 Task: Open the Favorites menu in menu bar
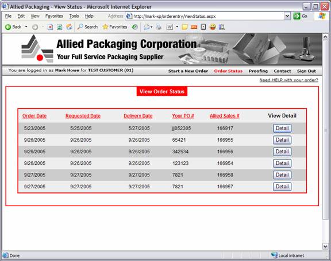click(54, 16)
